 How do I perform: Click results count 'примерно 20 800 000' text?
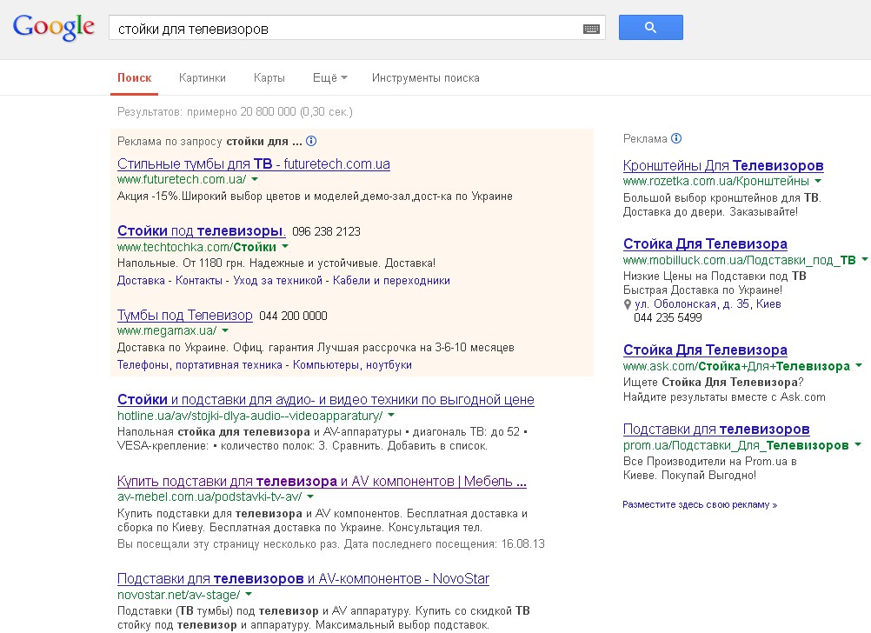click(241, 111)
